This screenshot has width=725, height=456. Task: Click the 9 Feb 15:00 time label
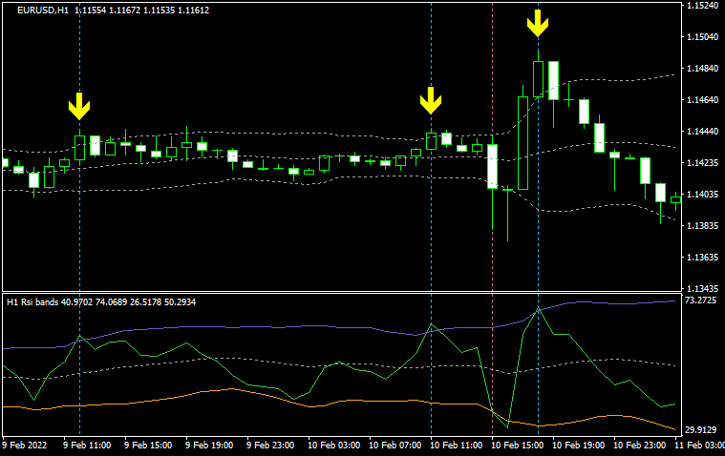148,446
